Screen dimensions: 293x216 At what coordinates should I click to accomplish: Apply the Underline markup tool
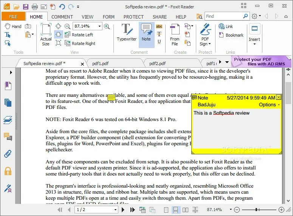159,42
